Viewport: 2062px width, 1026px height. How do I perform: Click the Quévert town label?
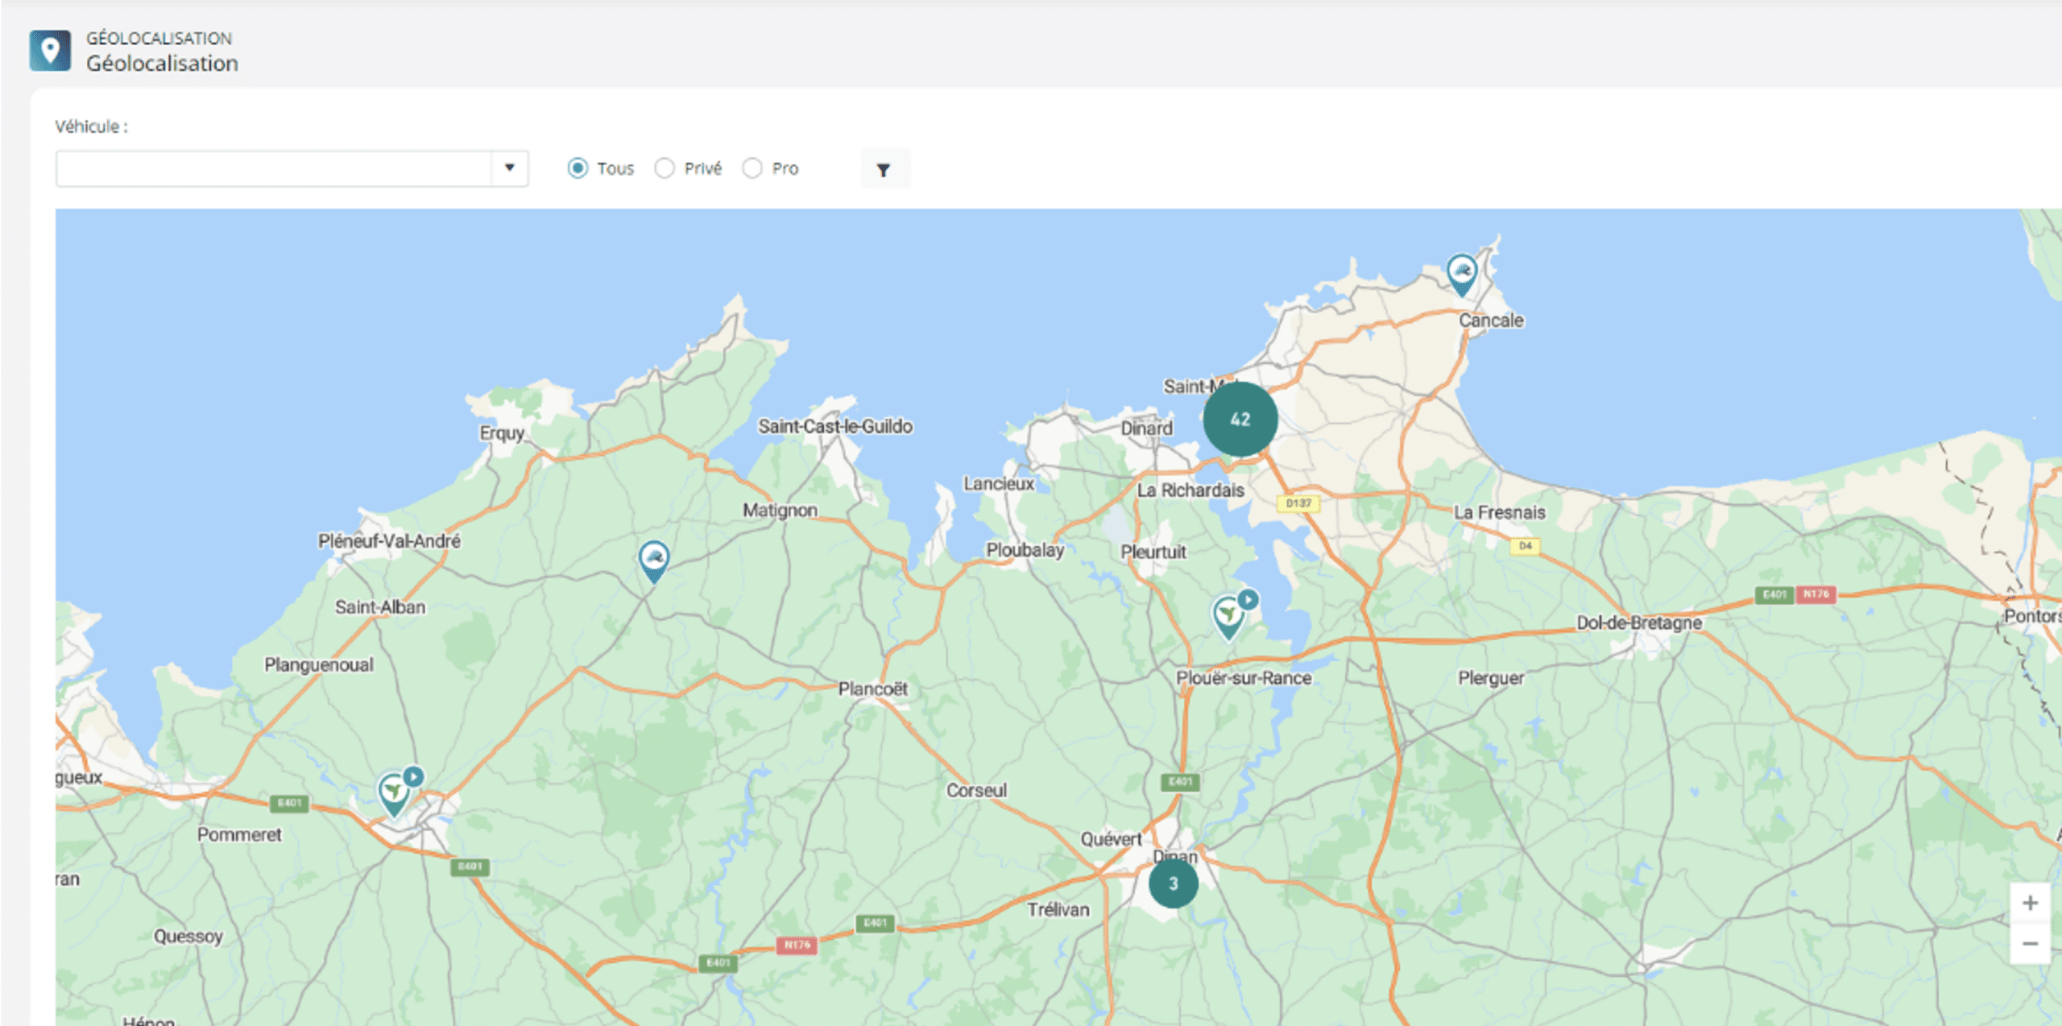pyautogui.click(x=1111, y=838)
